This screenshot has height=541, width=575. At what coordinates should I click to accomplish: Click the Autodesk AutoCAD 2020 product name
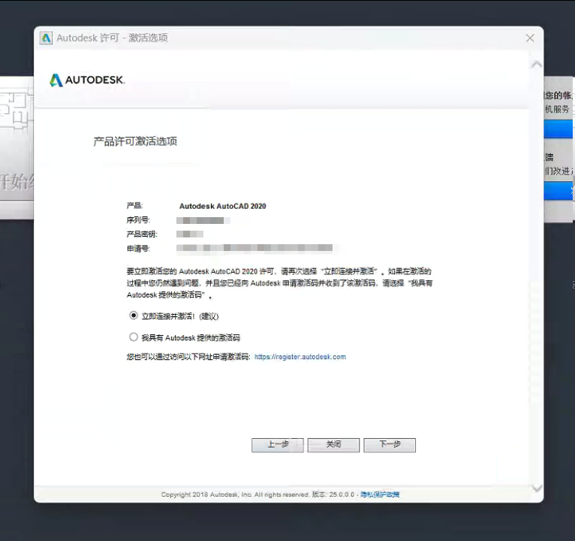[x=223, y=206]
